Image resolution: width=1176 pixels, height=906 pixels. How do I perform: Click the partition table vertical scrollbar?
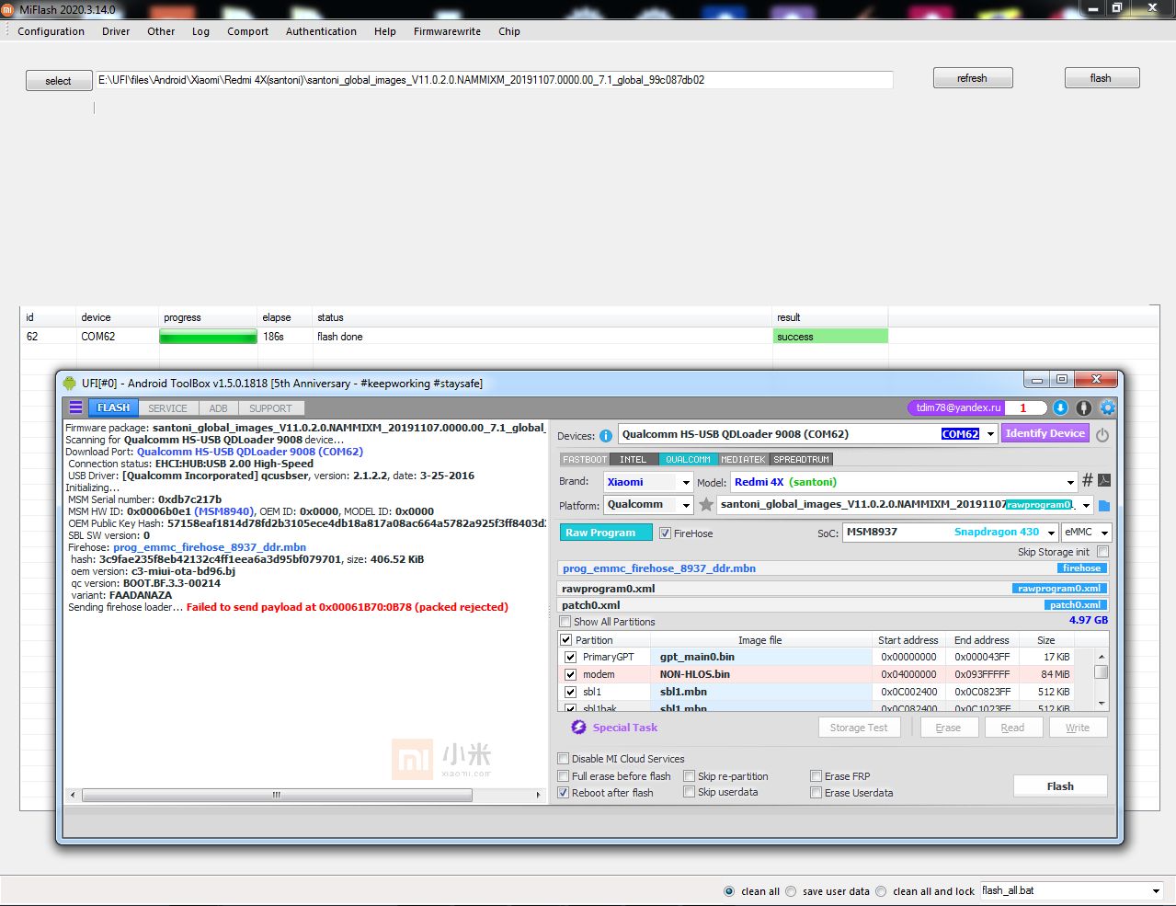(x=1101, y=680)
